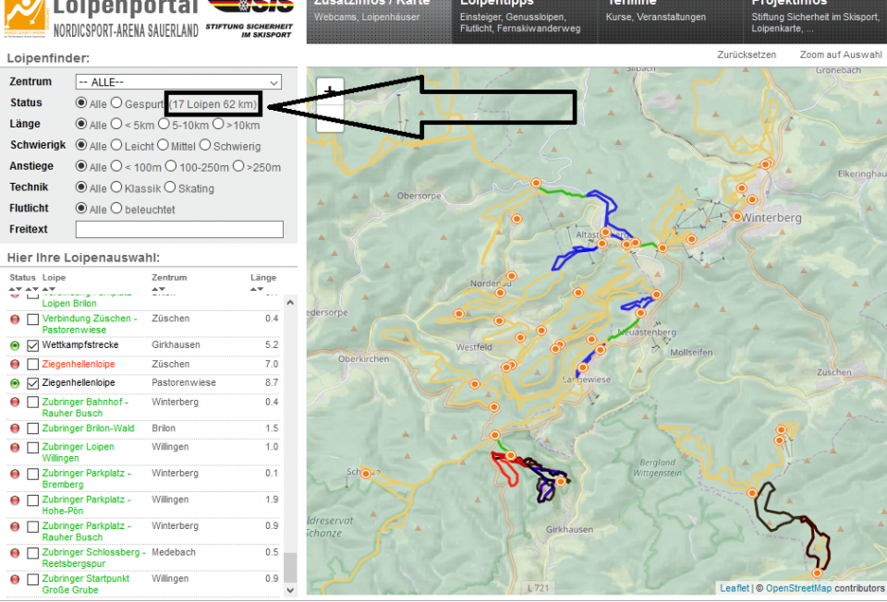887x602 pixels.
Task: Click the scroll-up arrow of the trail list
Action: [x=290, y=302]
